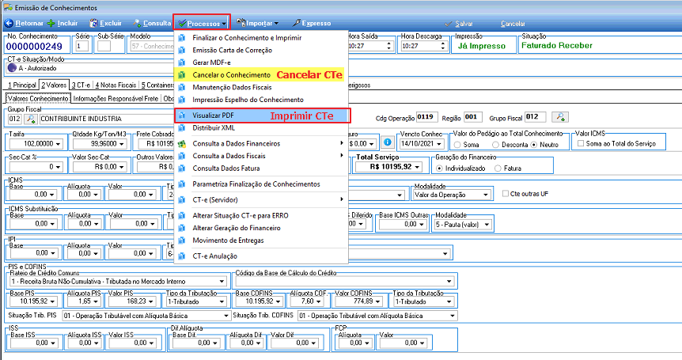The height and width of the screenshot is (360, 682).
Task: Open the Situação Trib. PIS dropdown
Action: (x=226, y=316)
